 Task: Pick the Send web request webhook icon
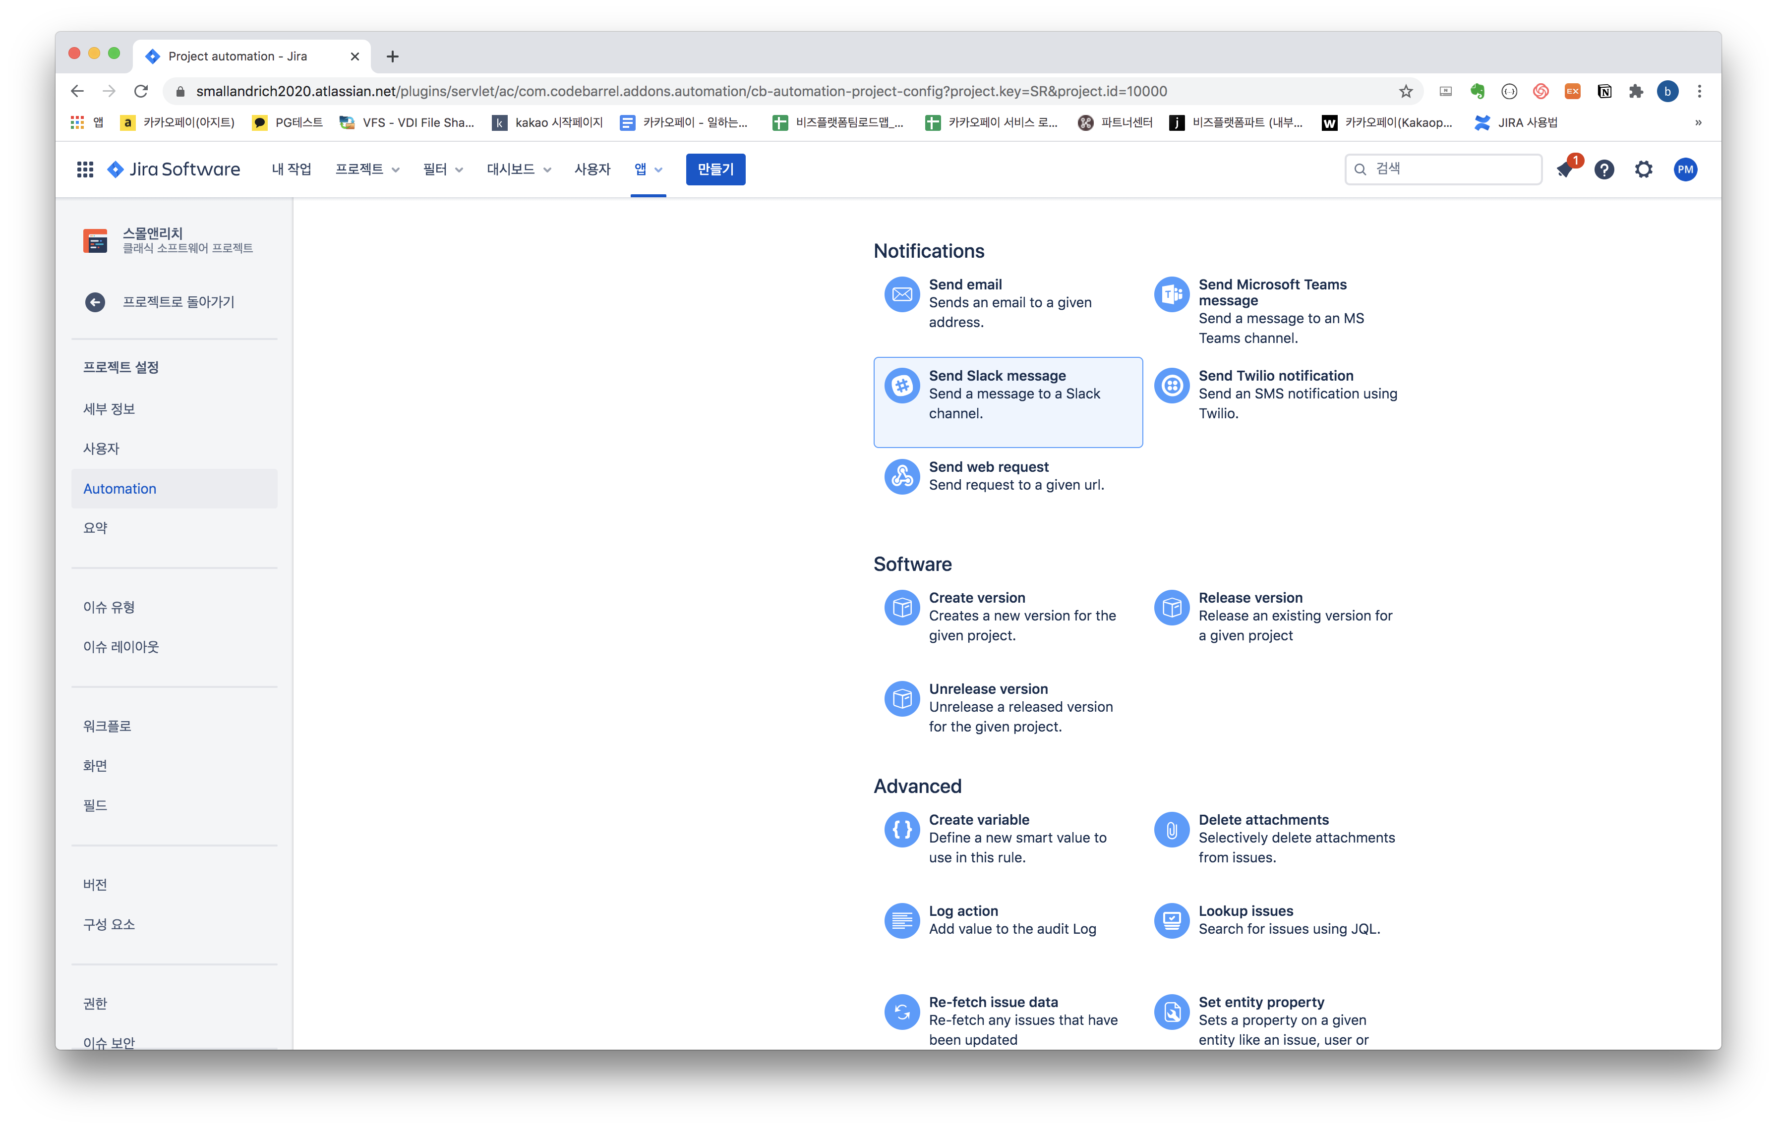[x=901, y=477]
